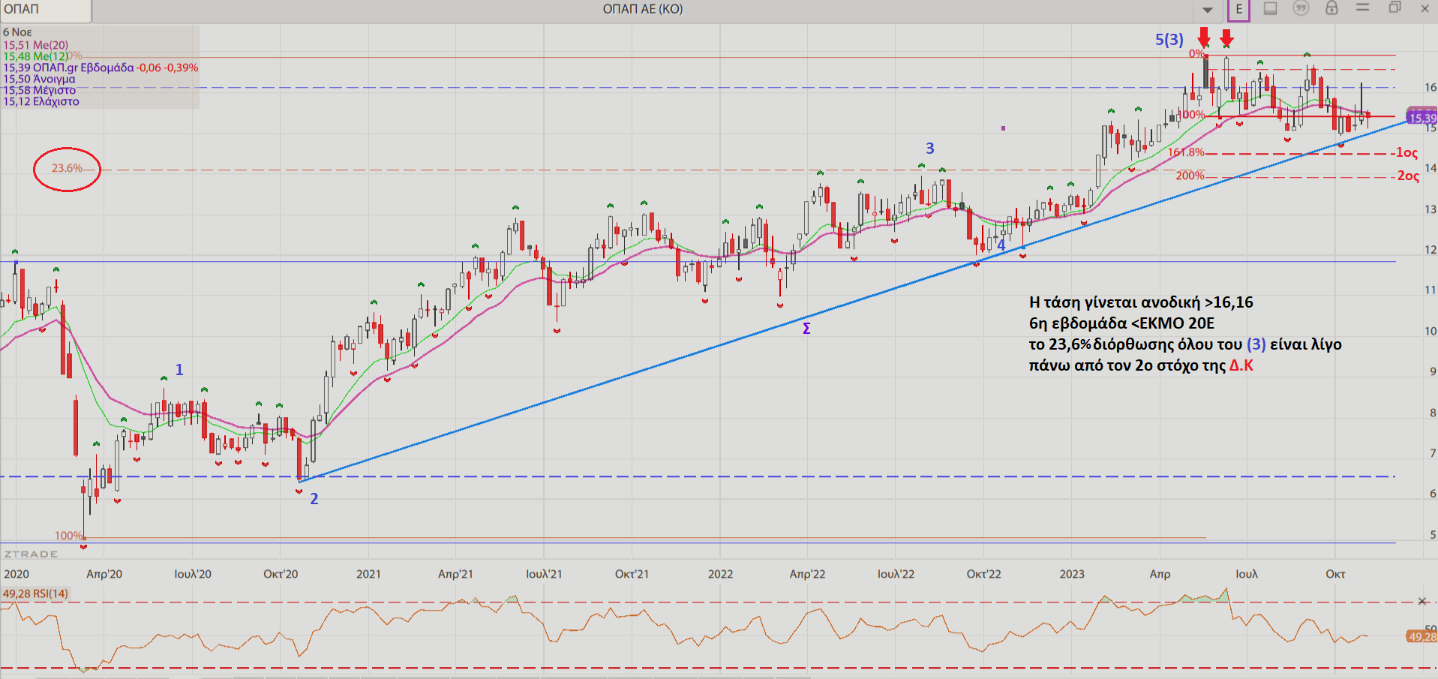The width and height of the screenshot is (1438, 679).
Task: Click the detach window icon
Action: 1394,8
